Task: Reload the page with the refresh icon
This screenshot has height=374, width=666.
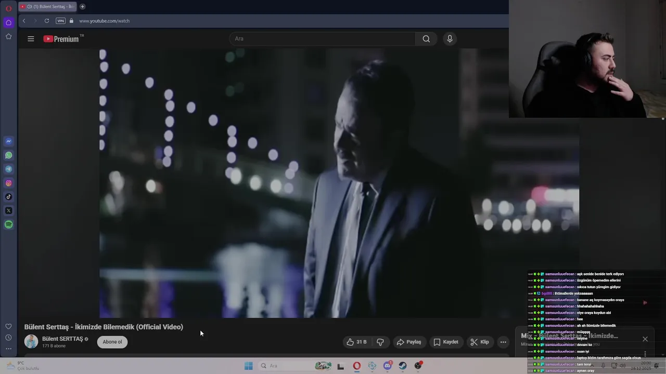Action: click(47, 21)
